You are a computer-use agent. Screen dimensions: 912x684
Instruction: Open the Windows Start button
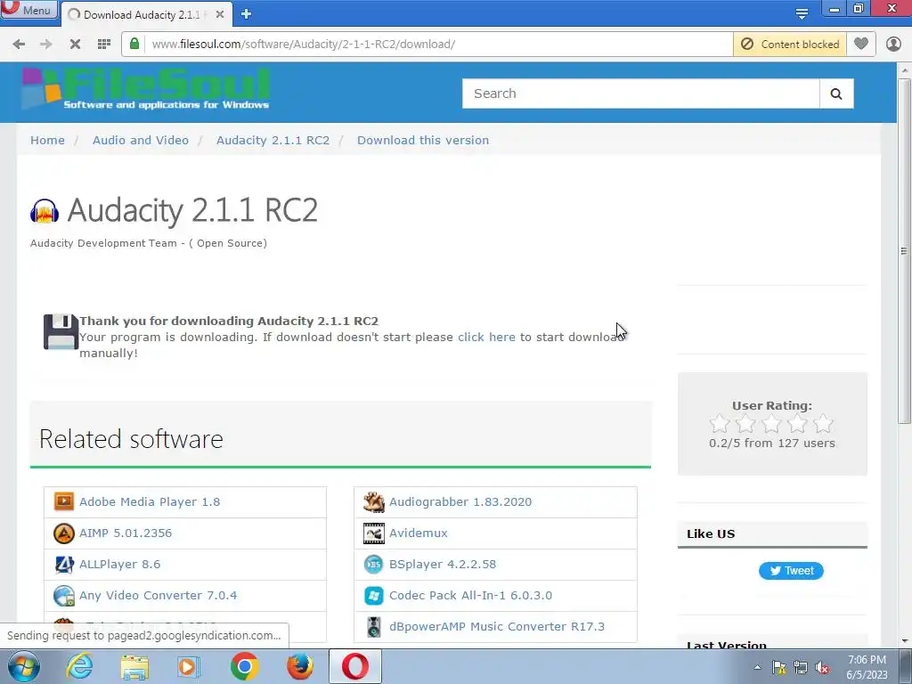coord(23,666)
